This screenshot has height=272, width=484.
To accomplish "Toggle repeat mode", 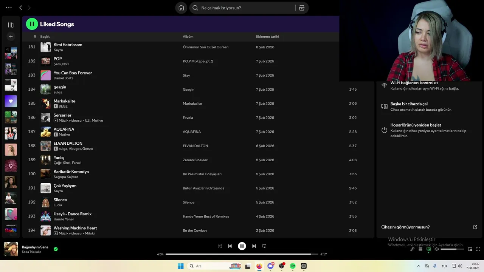I will click(264, 246).
